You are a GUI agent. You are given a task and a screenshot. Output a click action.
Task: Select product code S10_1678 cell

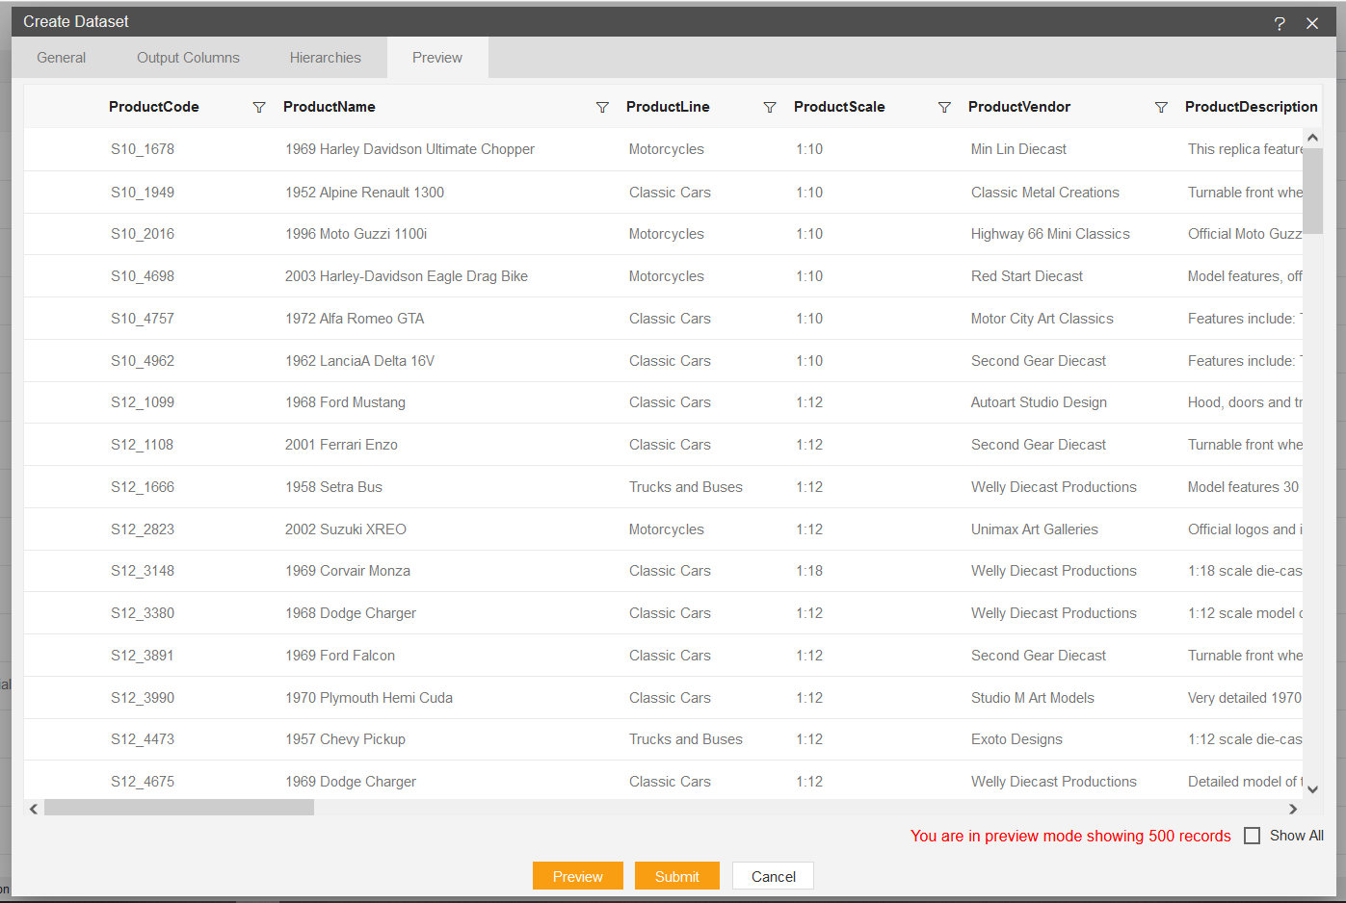click(143, 149)
